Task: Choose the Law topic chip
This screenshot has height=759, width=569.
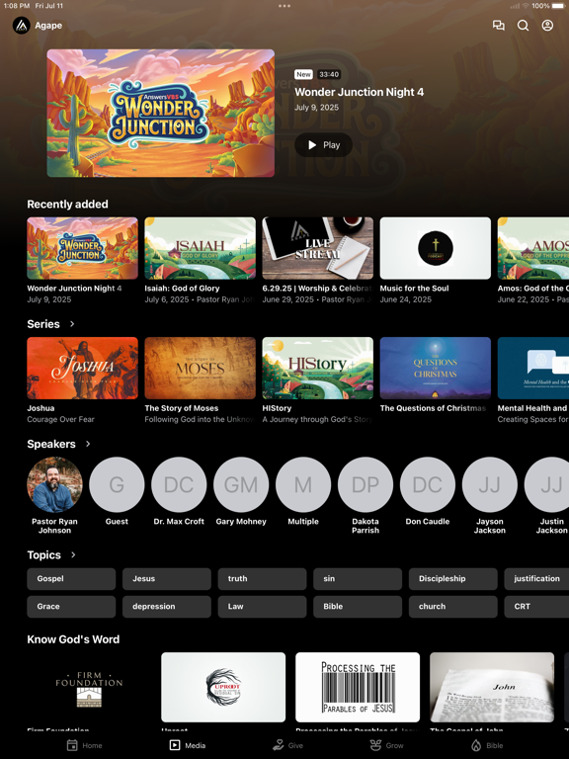Action: (262, 607)
